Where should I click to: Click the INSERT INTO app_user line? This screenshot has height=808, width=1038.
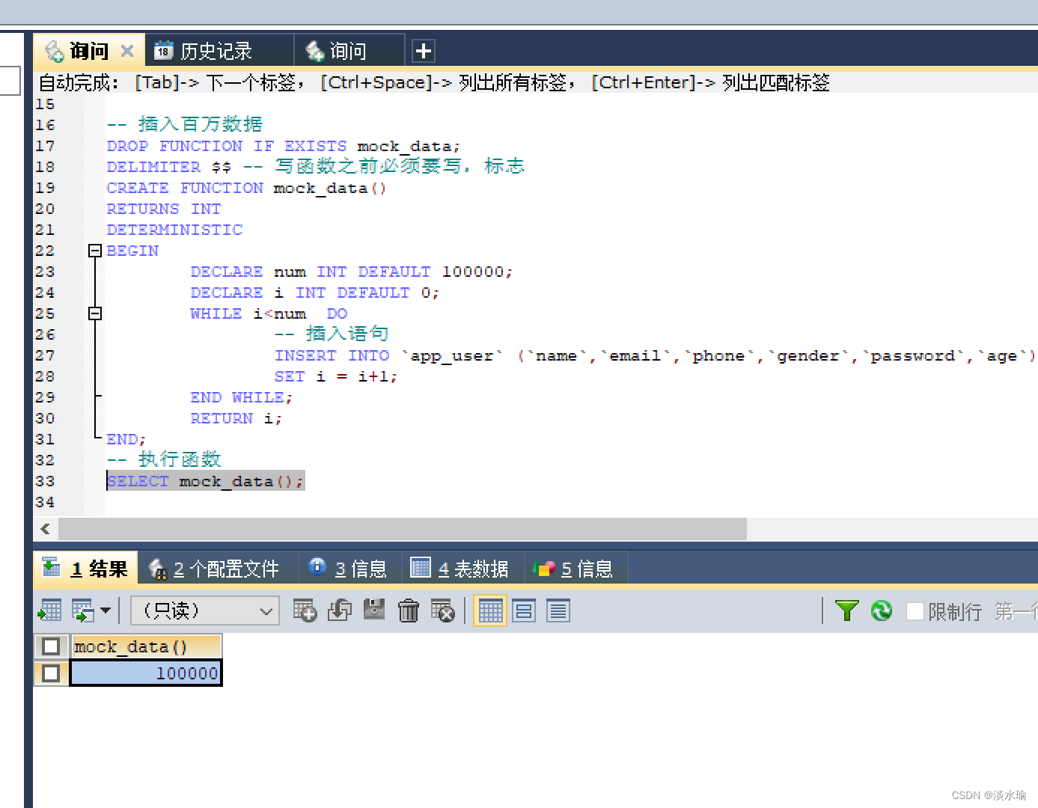[x=653, y=355]
